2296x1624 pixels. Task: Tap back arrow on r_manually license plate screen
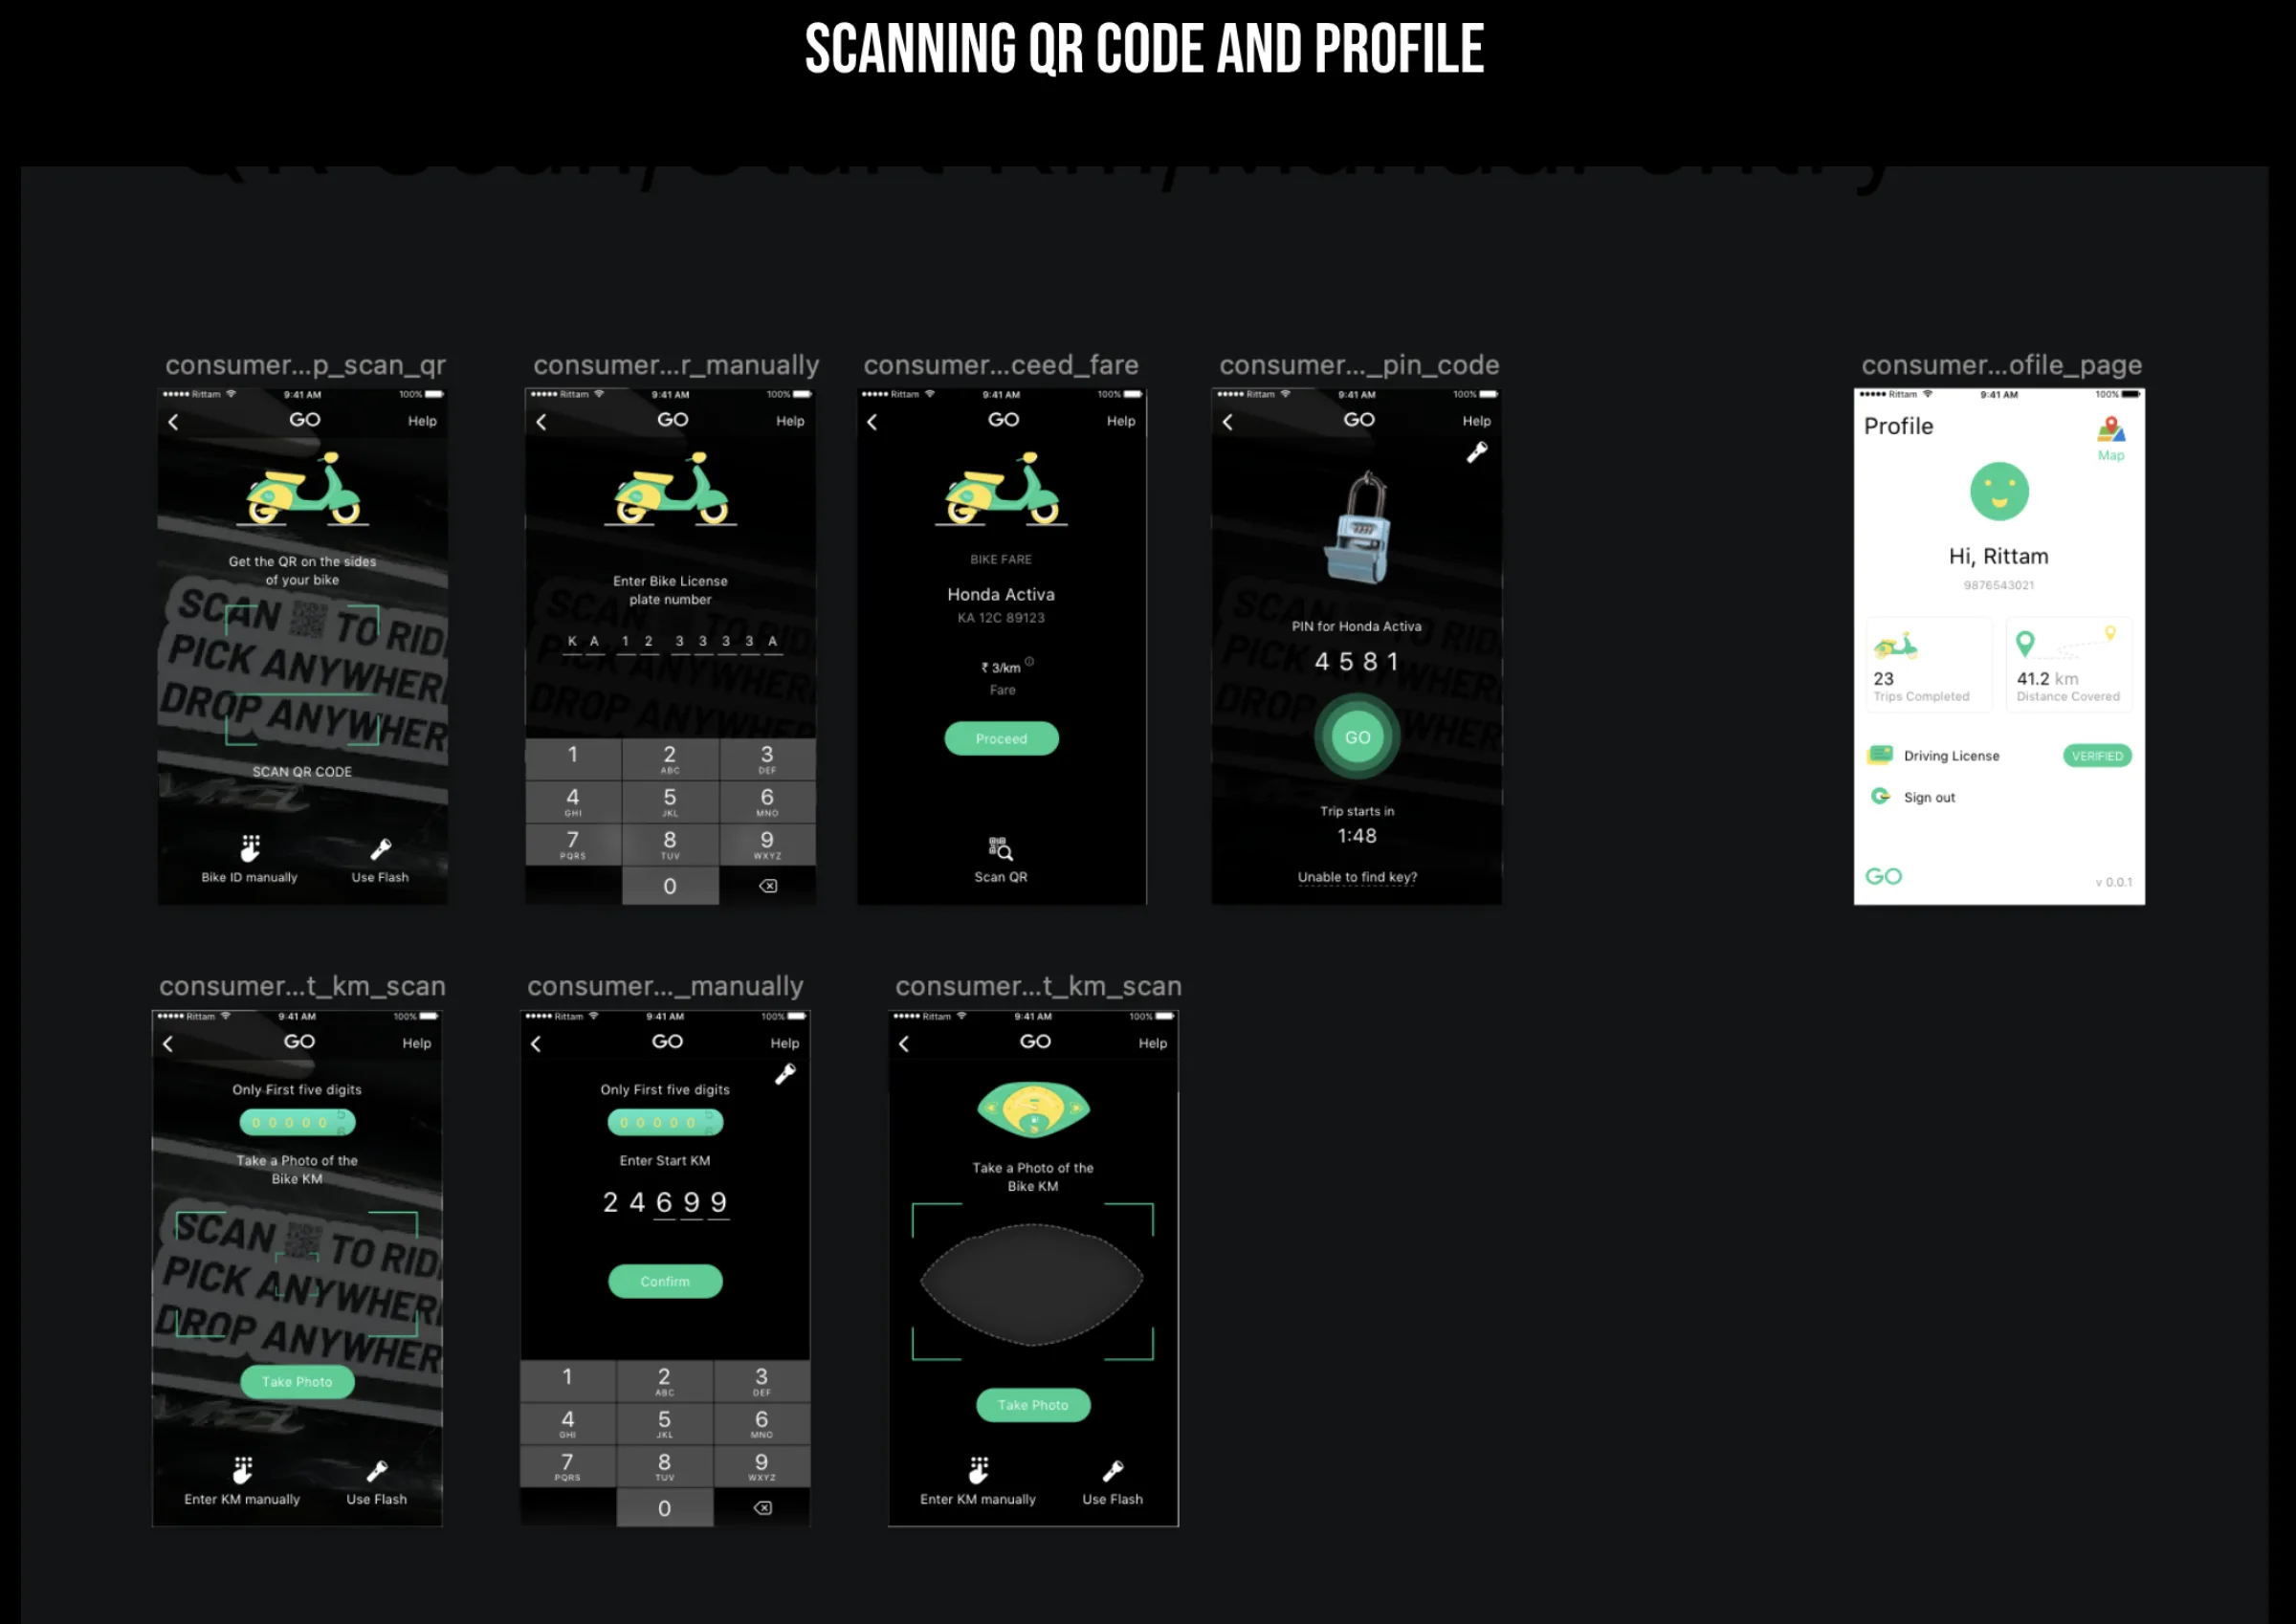point(541,422)
